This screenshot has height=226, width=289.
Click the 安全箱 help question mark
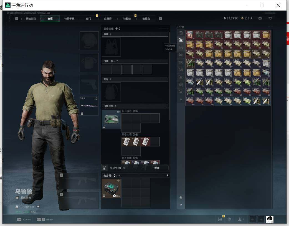tap(120, 176)
